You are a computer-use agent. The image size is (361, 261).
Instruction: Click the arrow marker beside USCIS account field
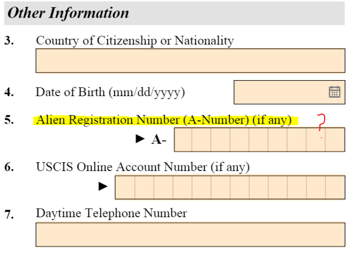click(x=103, y=187)
